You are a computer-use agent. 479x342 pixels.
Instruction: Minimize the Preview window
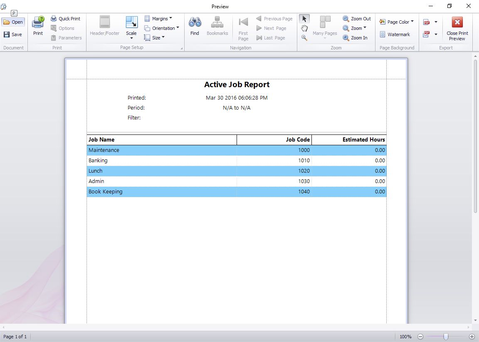(x=431, y=6)
